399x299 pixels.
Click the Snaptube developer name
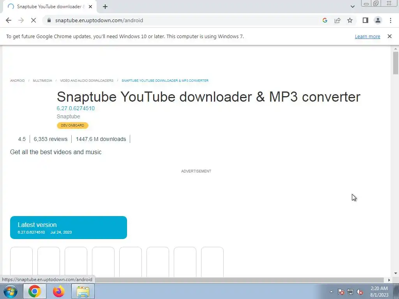[69, 116]
